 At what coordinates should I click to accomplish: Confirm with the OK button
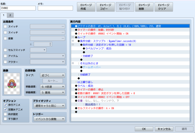[x=144, y=129]
